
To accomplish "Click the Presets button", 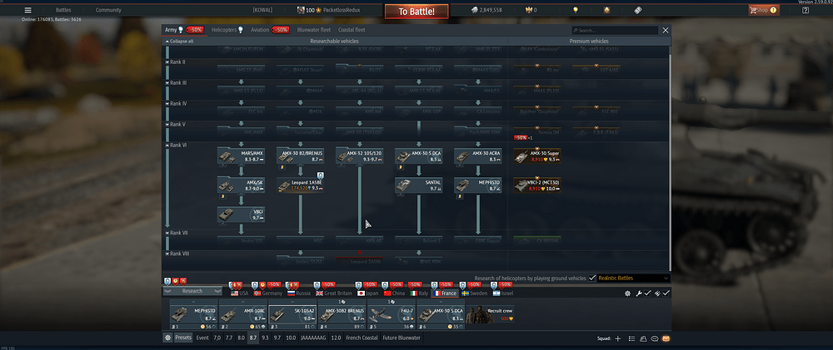I will click(x=183, y=338).
